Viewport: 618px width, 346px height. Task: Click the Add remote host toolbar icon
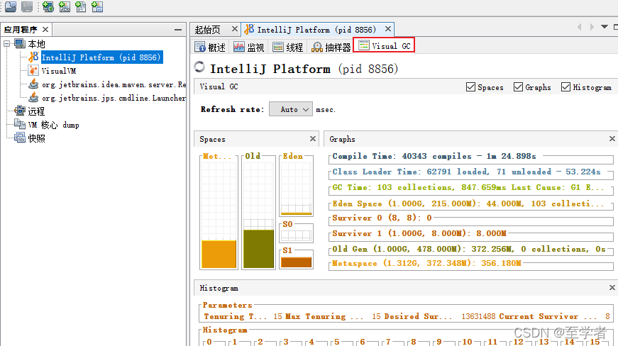click(x=48, y=6)
